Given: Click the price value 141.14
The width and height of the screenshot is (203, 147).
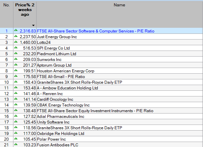Looking at the screenshot, I should coord(30,99).
